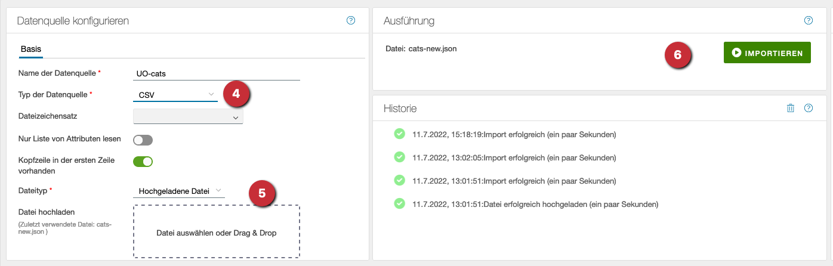Click green checkmark of 15:18:19 import entry
Image resolution: width=833 pixels, height=266 pixels.
coord(400,134)
